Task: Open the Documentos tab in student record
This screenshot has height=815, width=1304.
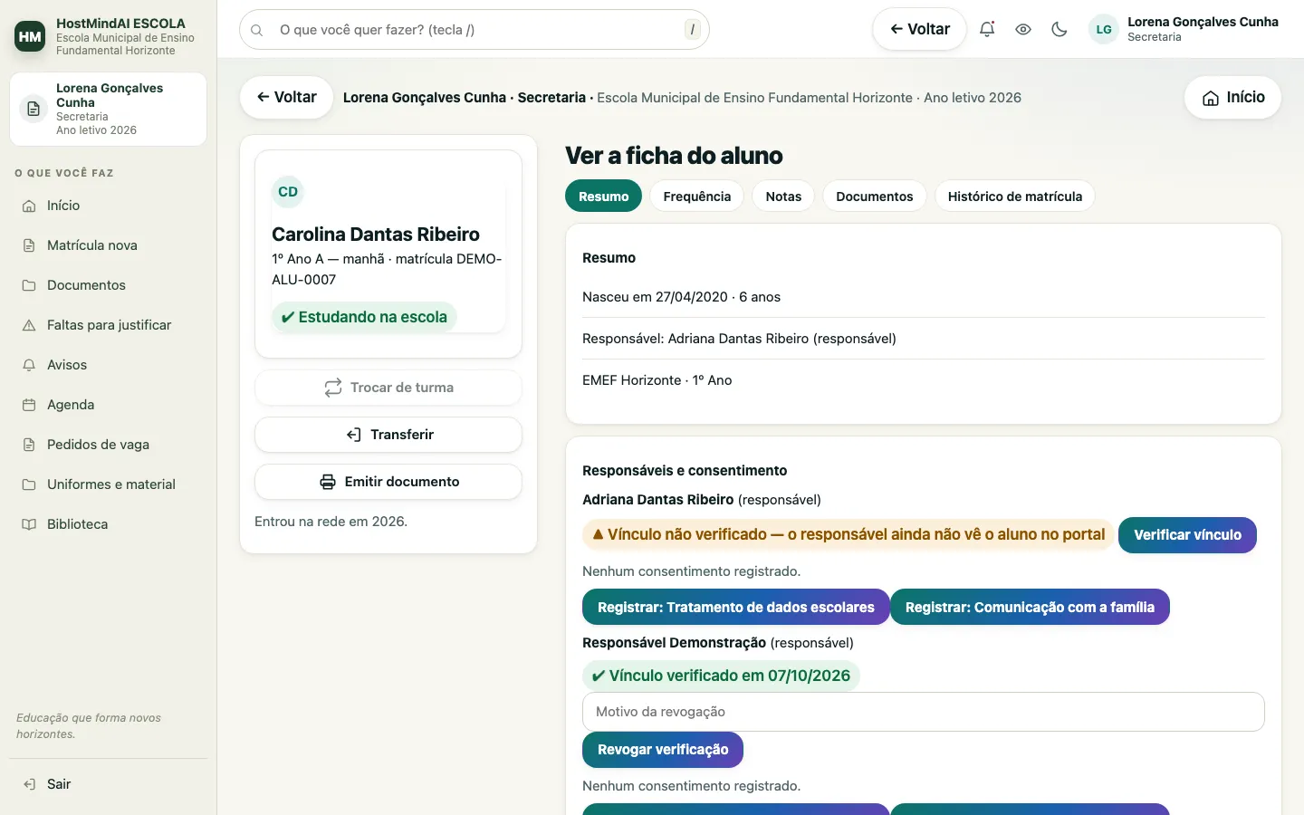Action: [x=874, y=197]
